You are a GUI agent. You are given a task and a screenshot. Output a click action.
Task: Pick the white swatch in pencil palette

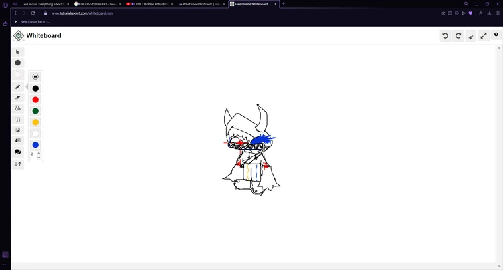(35, 134)
